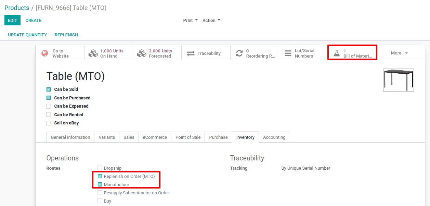Open the Action dropdown menu
This screenshot has height=206, width=430.
tap(211, 21)
